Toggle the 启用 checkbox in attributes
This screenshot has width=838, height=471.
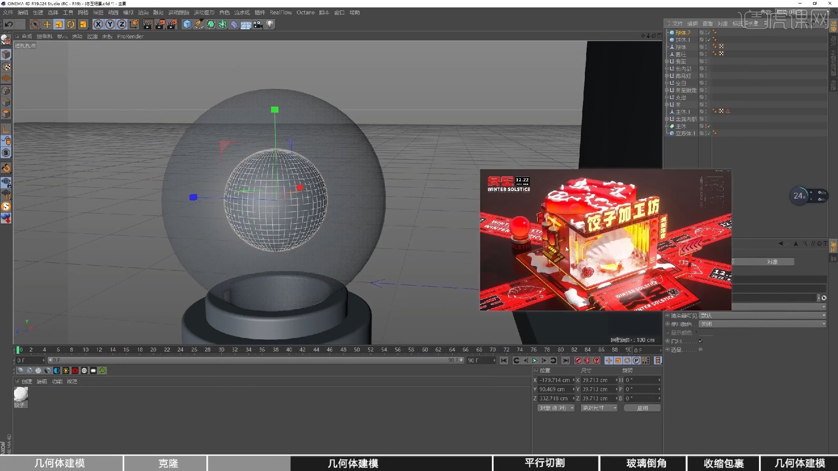701,341
